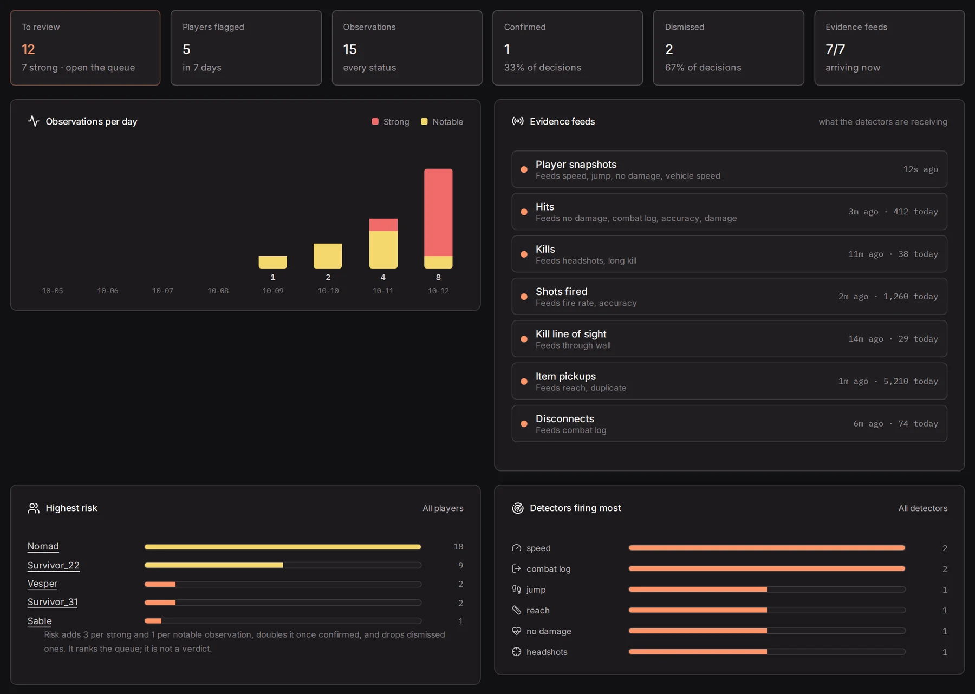Screen dimensions: 975x694
Task: Click the 10-11 chart bar
Action: pyautogui.click(x=383, y=243)
